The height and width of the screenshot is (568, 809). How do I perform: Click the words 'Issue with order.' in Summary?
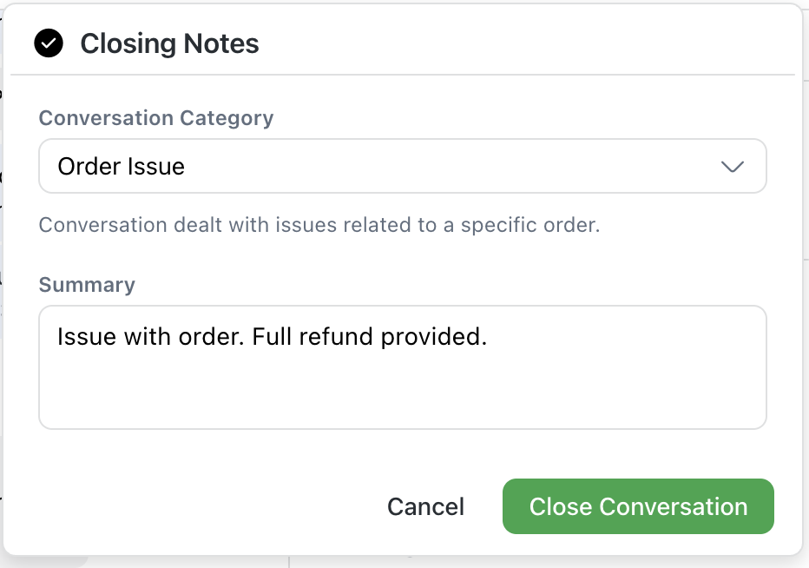(x=150, y=336)
